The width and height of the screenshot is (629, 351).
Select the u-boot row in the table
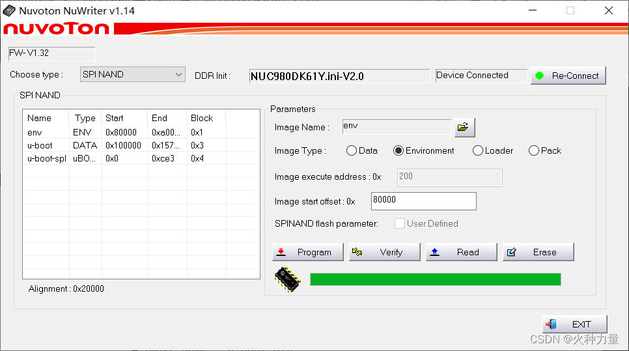click(141, 145)
